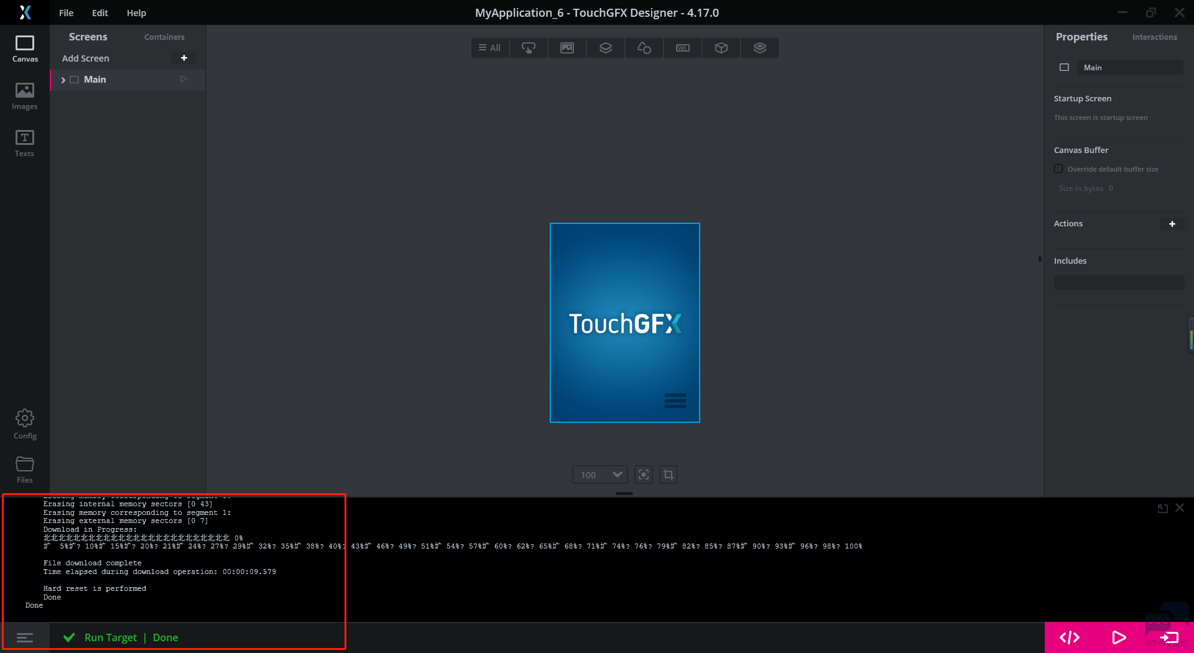Open the Buttons widget category
This screenshot has height=653, width=1194.
point(529,48)
